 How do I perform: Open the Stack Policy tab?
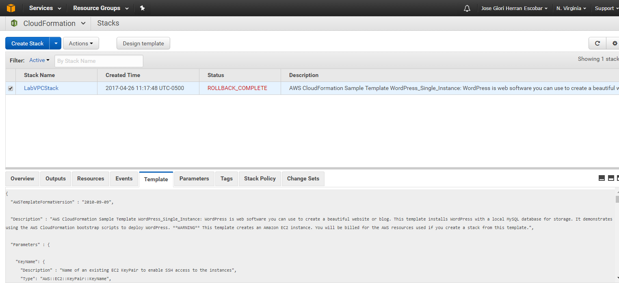[260, 178]
